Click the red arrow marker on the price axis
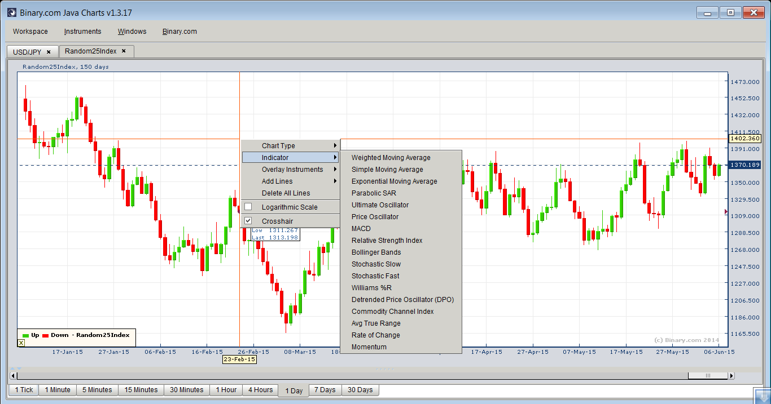This screenshot has height=404, width=771. pyautogui.click(x=726, y=212)
